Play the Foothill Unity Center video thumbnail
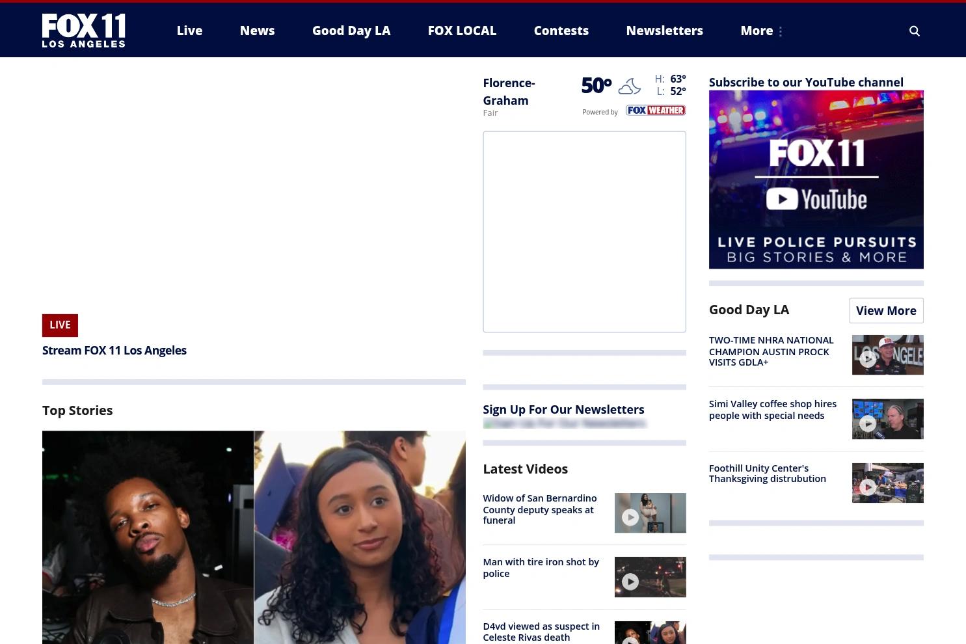This screenshot has height=644, width=966. pos(887,483)
